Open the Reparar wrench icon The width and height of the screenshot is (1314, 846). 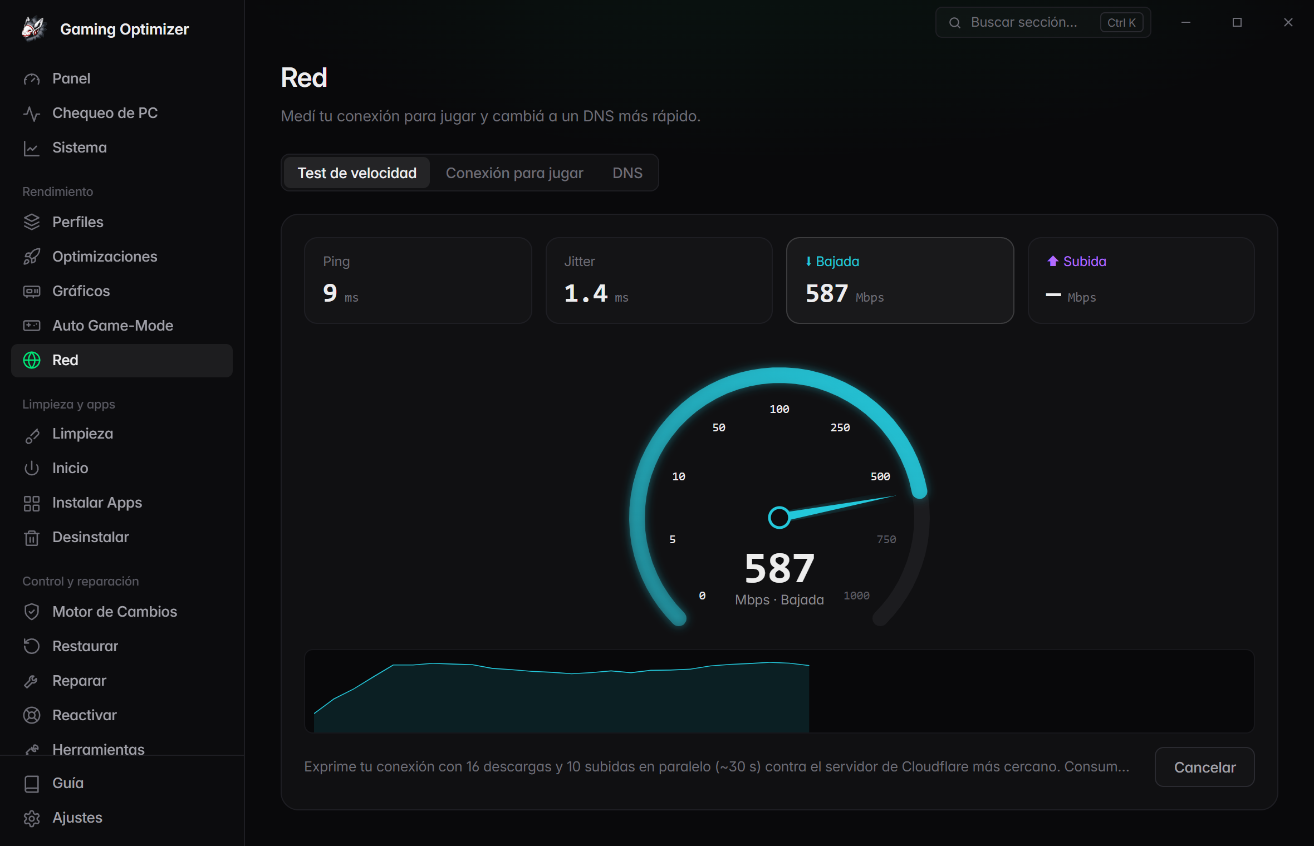32,681
